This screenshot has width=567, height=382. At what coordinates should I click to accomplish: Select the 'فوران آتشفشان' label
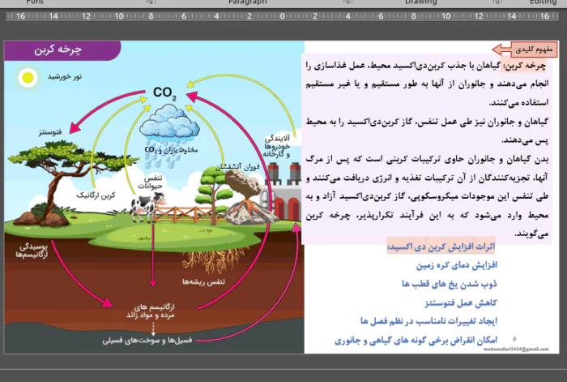(237, 167)
